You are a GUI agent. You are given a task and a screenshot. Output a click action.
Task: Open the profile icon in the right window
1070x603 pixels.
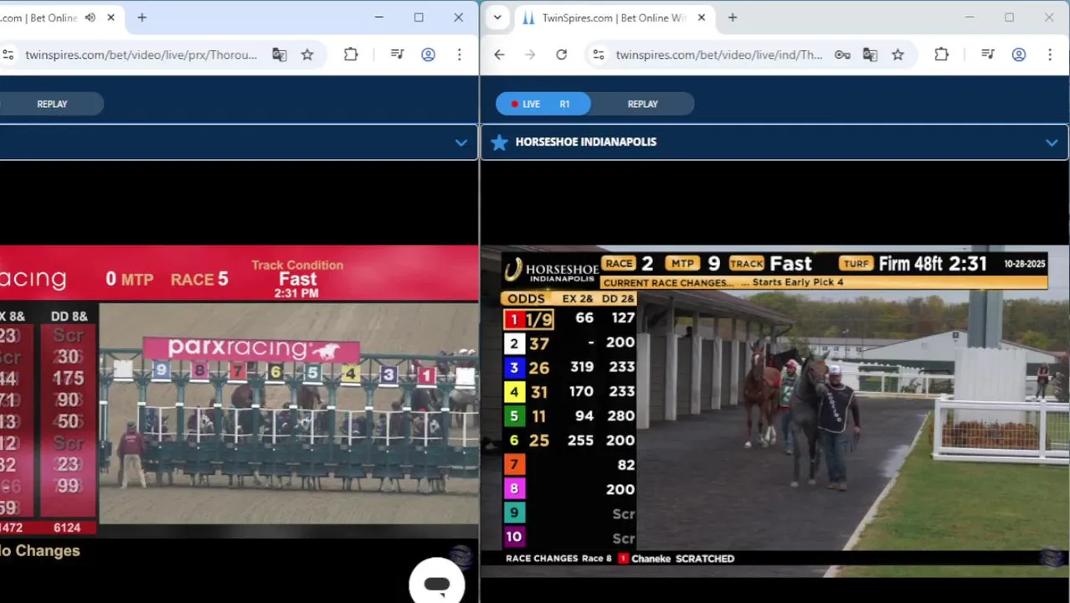1019,54
